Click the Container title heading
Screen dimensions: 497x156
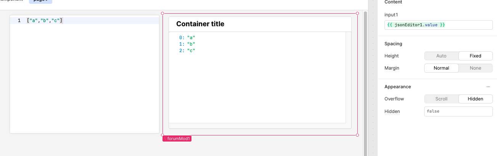click(x=200, y=24)
